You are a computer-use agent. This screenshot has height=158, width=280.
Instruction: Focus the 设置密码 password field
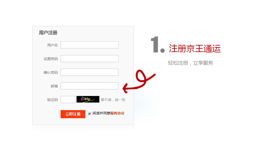pos(89,59)
